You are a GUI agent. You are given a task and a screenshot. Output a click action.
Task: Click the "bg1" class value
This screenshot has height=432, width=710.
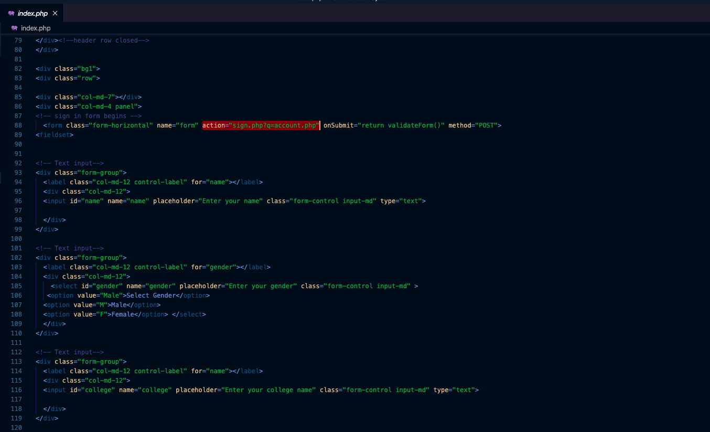(x=87, y=69)
